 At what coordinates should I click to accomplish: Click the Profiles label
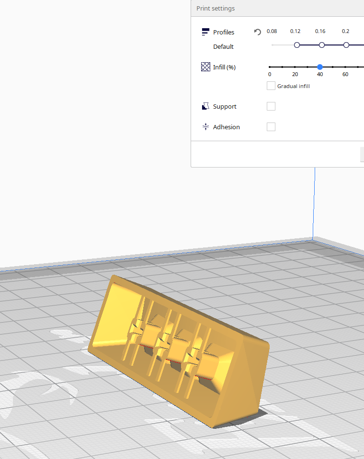coord(224,32)
